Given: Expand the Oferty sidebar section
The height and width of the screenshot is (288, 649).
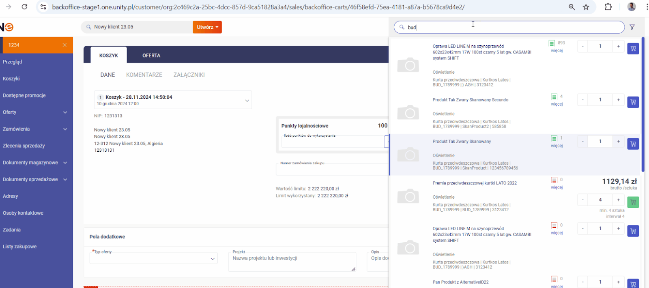Looking at the screenshot, I should [65, 112].
